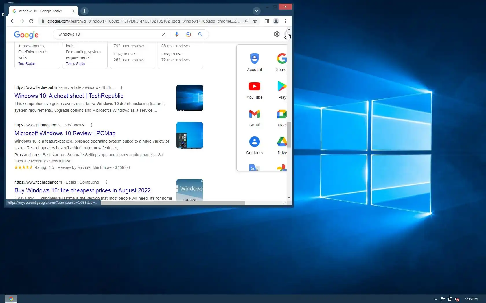Click the TechRadar source link
This screenshot has width=486, height=303.
[x=27, y=64]
